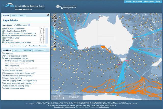The width and height of the screenshot is (163, 109).
Task: Select Marine Information (eMII) facility
Action: click(3, 88)
